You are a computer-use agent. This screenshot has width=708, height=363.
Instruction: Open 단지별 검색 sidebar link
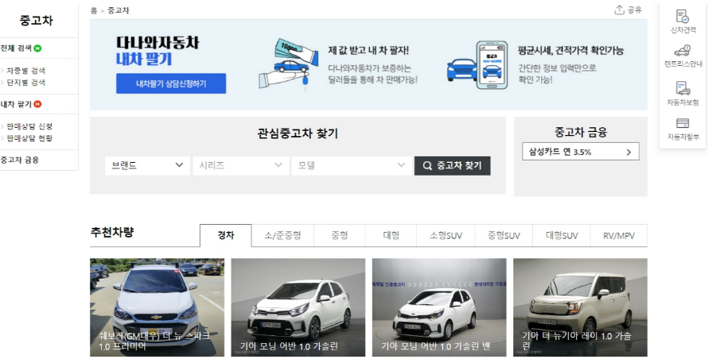(x=25, y=83)
